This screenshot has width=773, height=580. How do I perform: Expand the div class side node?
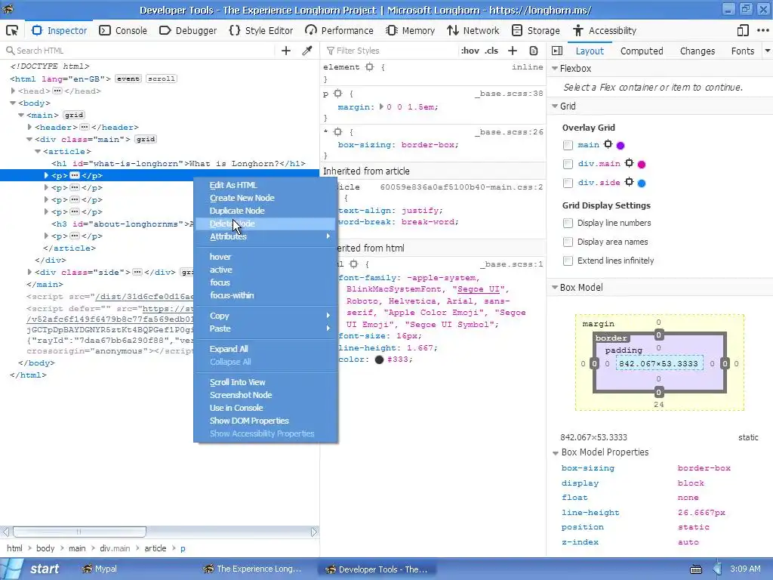29,272
